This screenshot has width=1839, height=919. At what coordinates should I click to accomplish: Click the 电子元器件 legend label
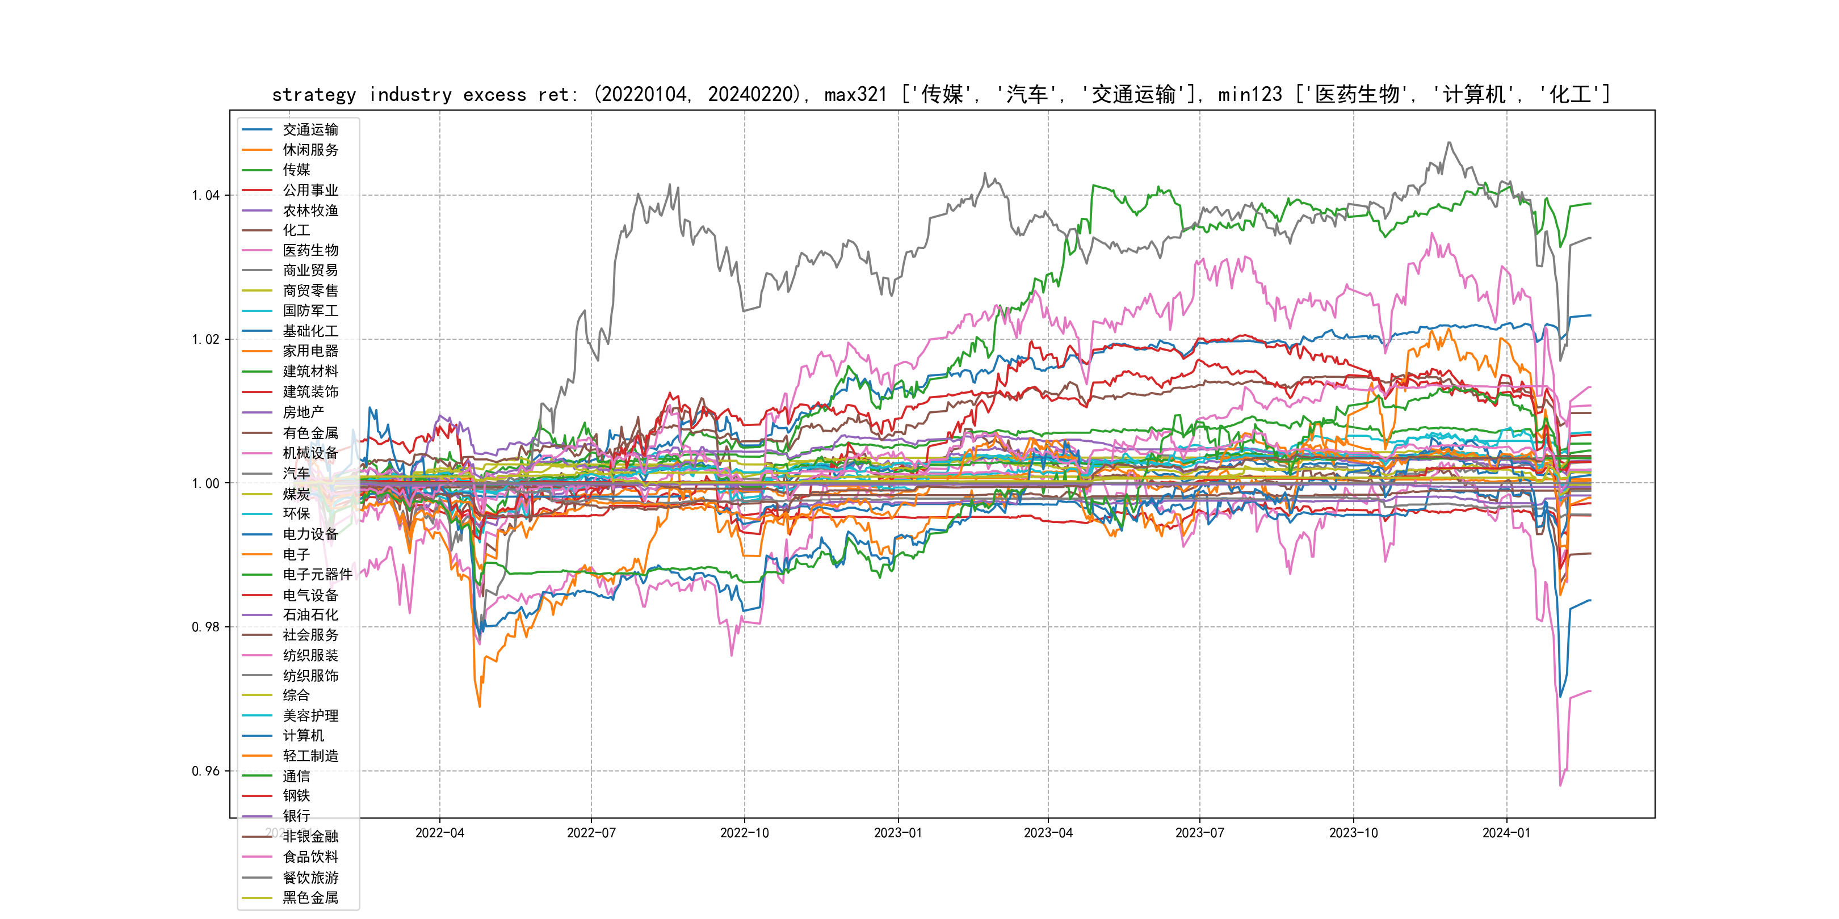click(x=318, y=574)
